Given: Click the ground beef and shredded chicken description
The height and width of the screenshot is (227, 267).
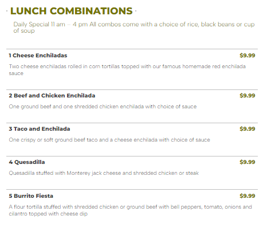Looking at the screenshot, I should click(x=103, y=107).
